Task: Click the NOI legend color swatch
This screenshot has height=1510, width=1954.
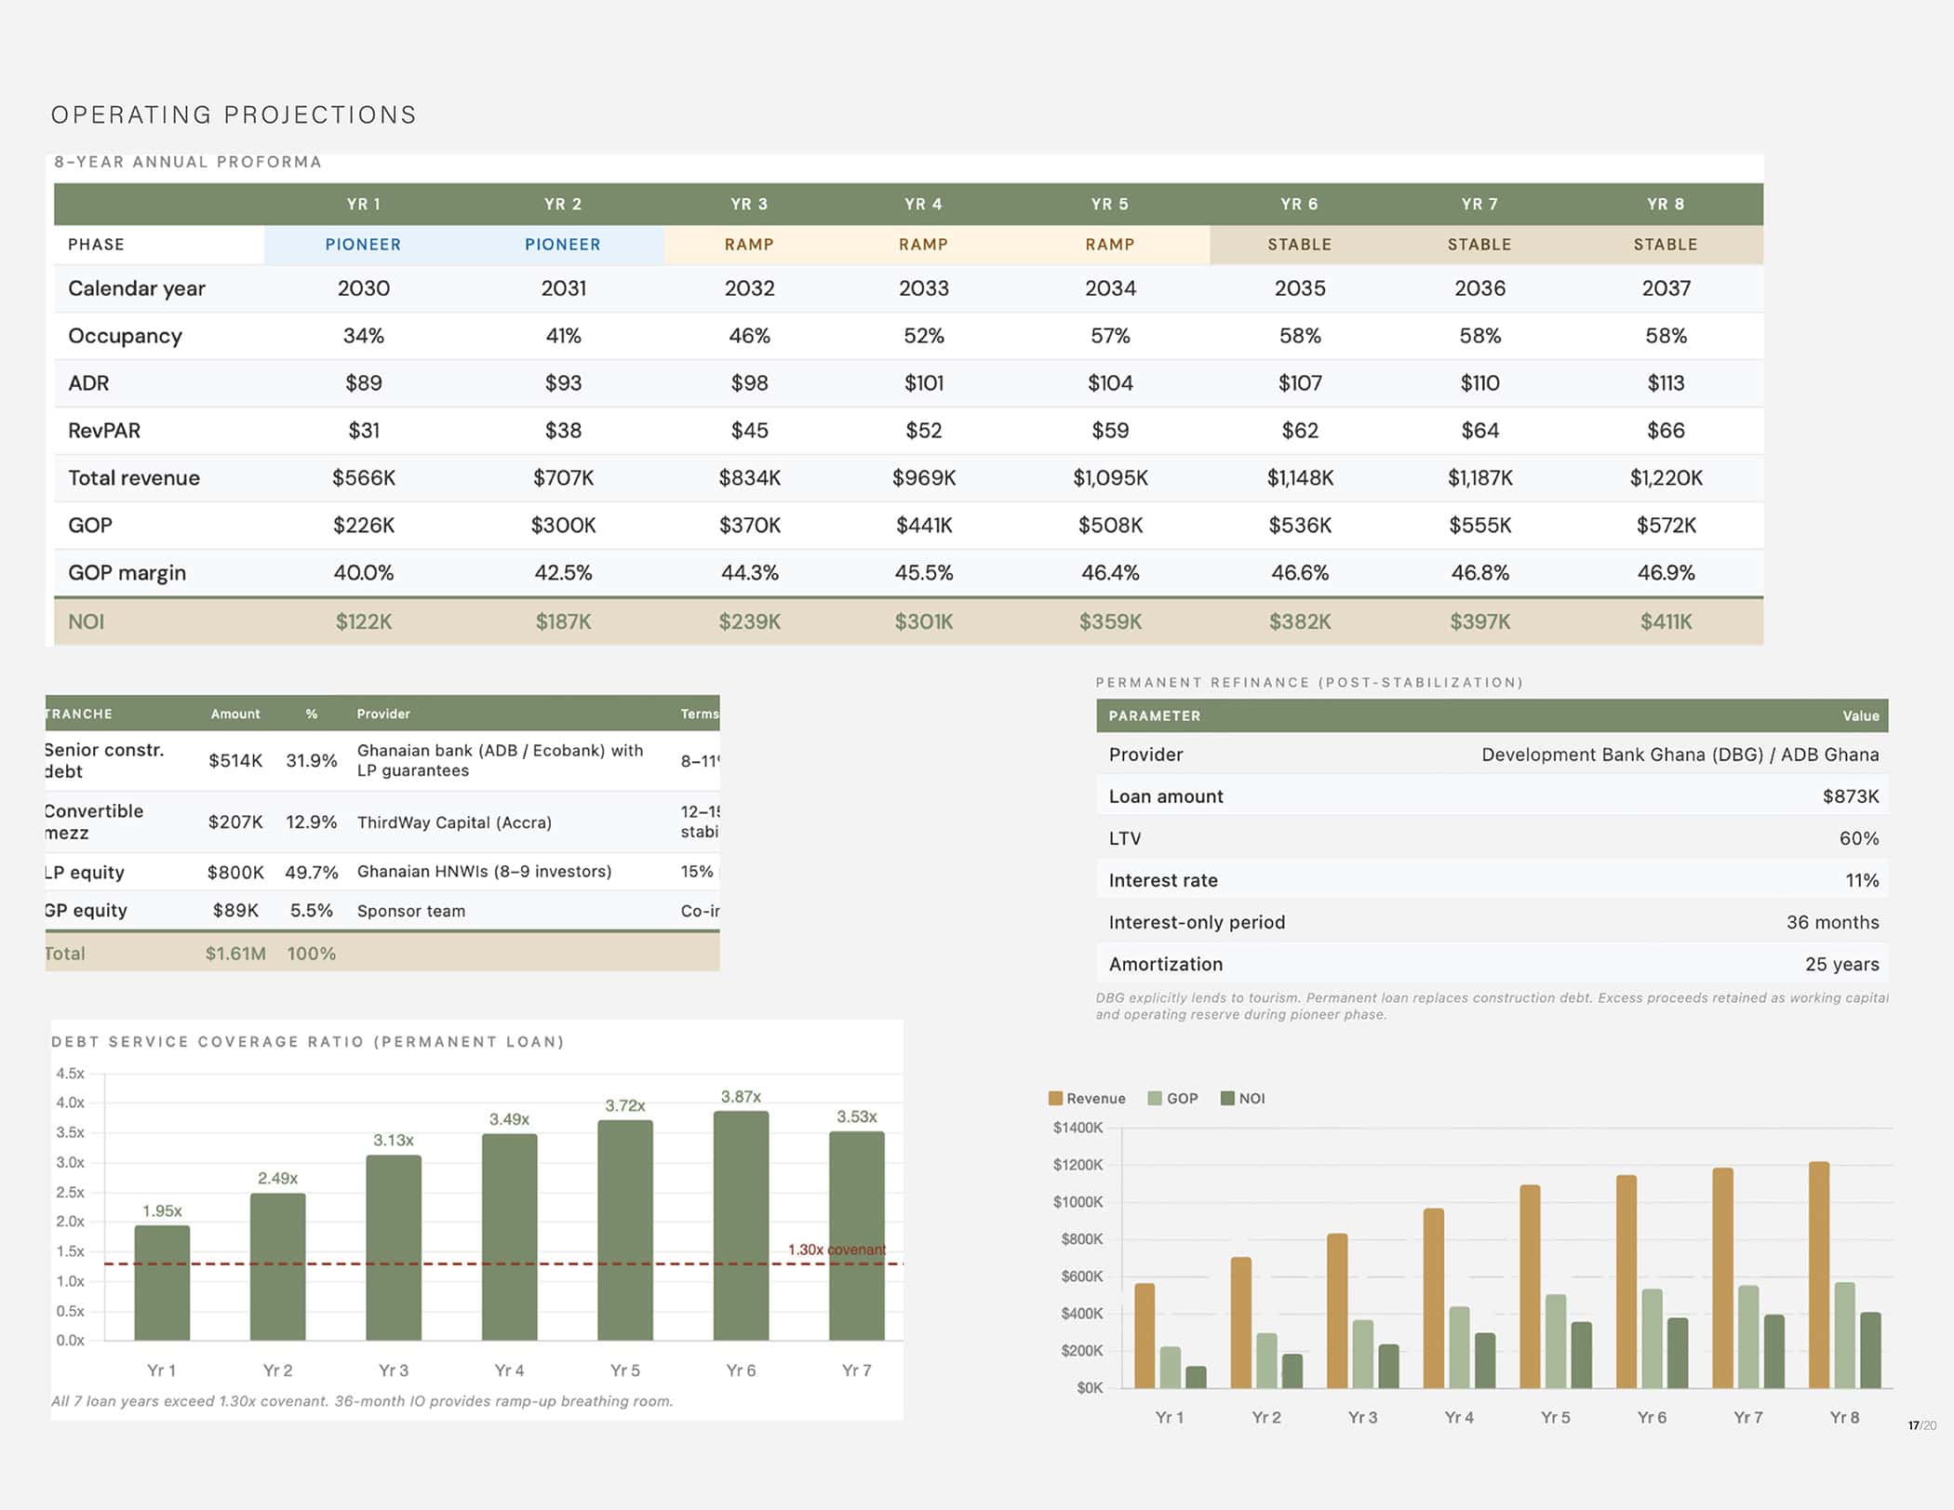Action: click(x=1227, y=1098)
